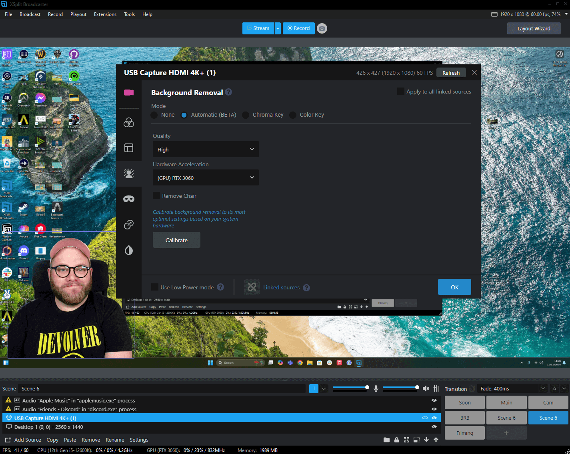Take a screenshot with the camera icon beside Record
Viewport: 570px width, 454px height.
(x=322, y=28)
